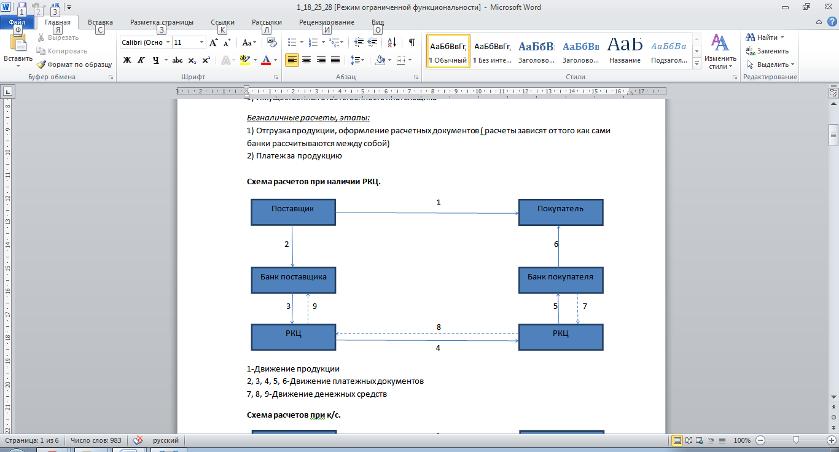Click red font color button
The height and width of the screenshot is (452, 839).
(266, 60)
